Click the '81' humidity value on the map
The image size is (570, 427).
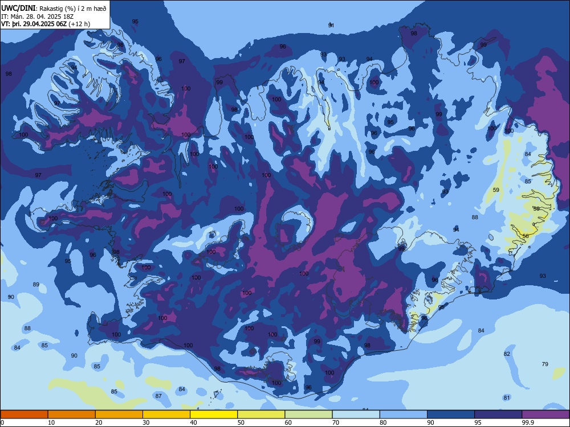coord(507,397)
